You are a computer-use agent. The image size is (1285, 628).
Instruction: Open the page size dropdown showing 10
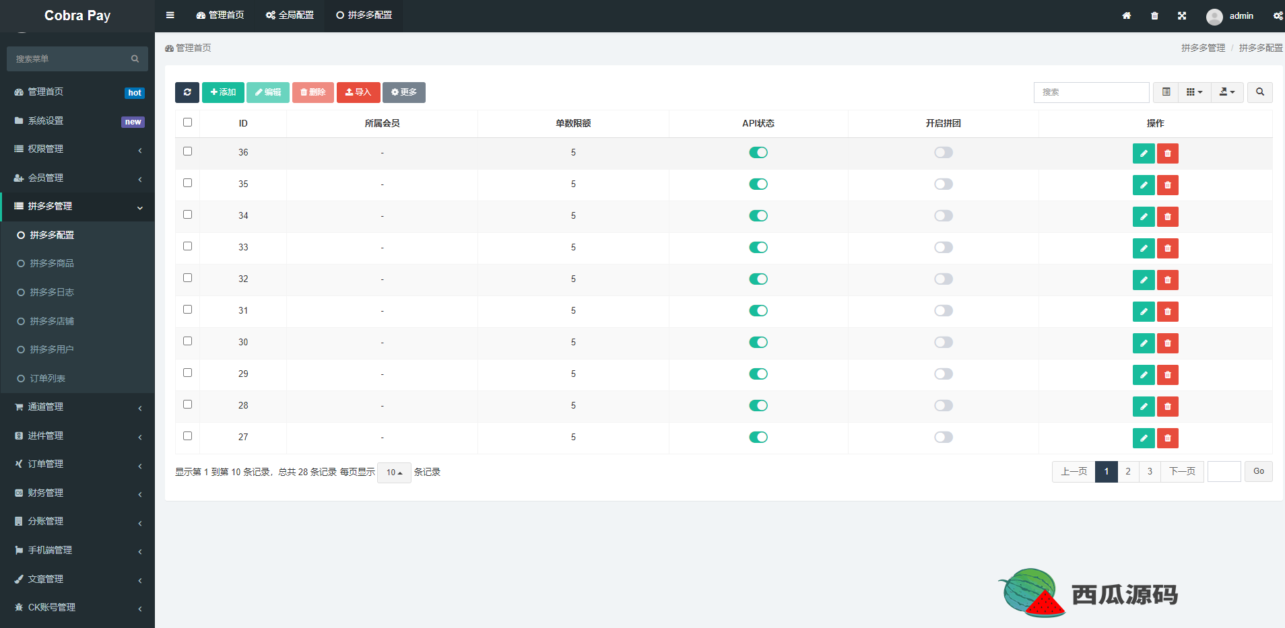coord(394,473)
